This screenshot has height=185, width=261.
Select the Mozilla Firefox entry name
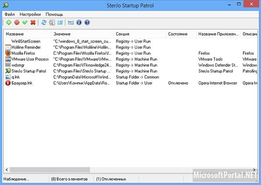click(23, 53)
